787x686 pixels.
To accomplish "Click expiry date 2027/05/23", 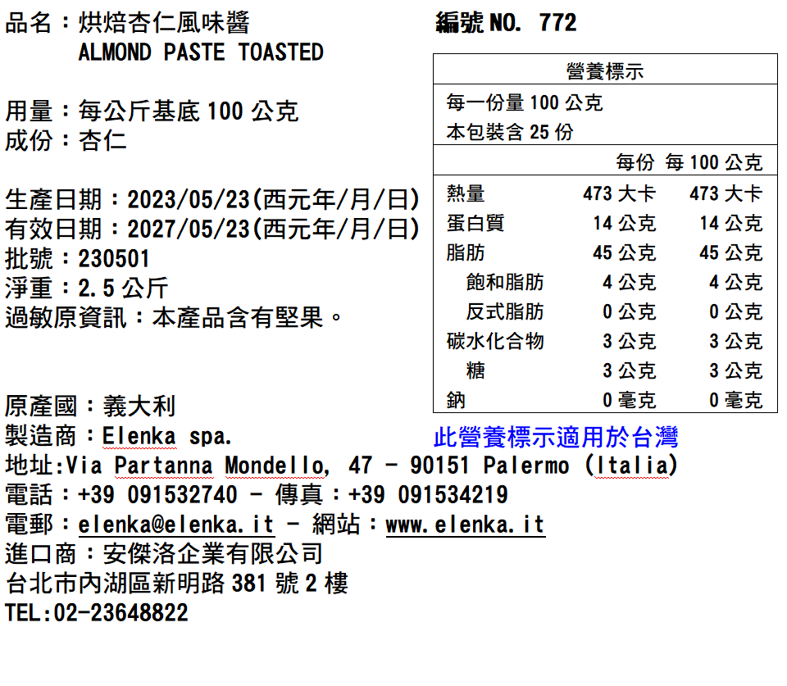I will (x=189, y=229).
